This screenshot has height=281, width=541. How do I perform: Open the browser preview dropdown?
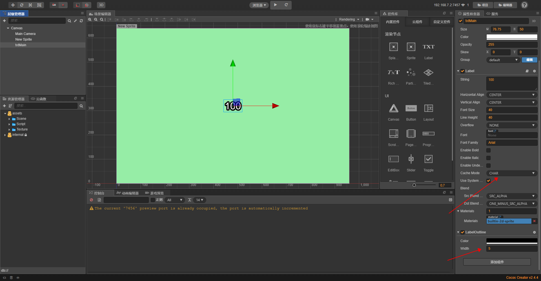259,5
